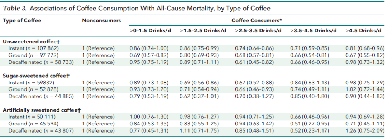Select the >0-1.5 Drinks/d column header
Image resolution: width=387 pixels, height=139 pixels.
[x=150, y=31]
